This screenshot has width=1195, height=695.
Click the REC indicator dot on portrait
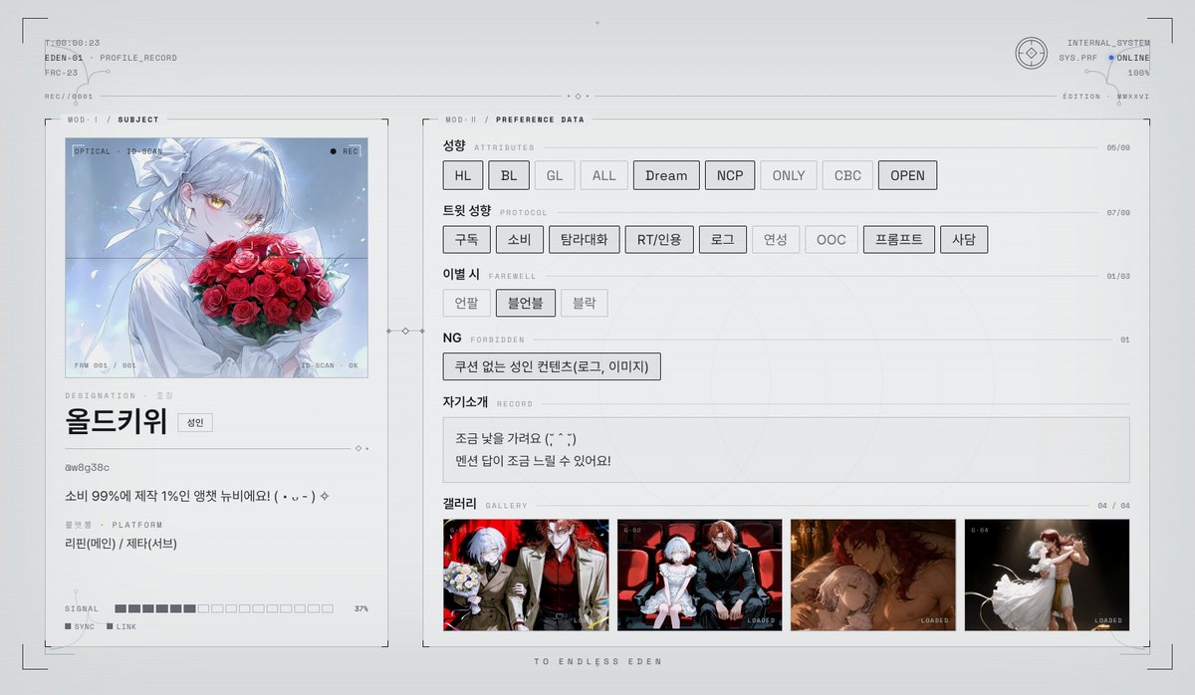[x=334, y=151]
